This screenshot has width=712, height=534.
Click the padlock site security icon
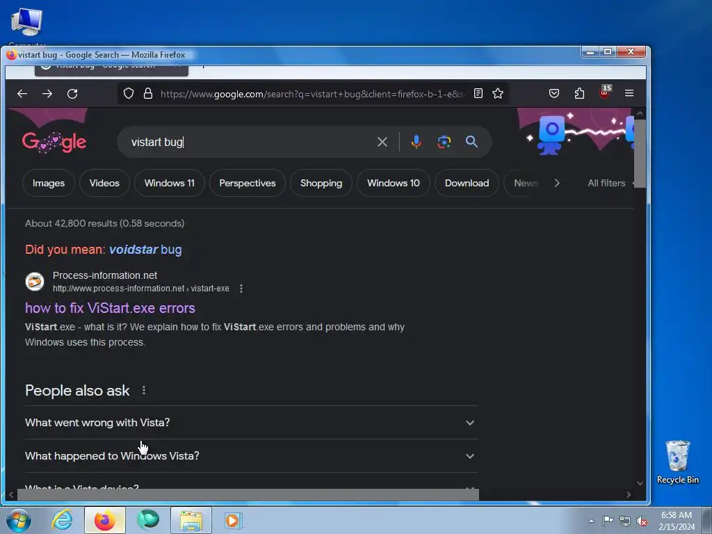tap(148, 94)
